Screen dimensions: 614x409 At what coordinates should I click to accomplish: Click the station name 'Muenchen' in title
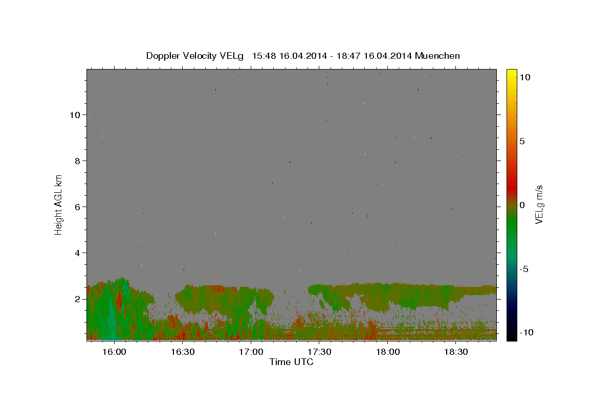pos(437,56)
